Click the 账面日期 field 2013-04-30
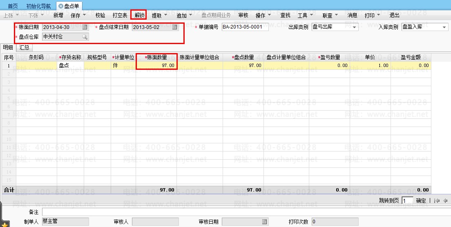451x227 pixels. [x=65, y=27]
